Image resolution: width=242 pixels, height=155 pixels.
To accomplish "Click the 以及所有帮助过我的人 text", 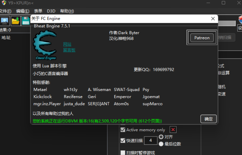I will click(53, 113).
